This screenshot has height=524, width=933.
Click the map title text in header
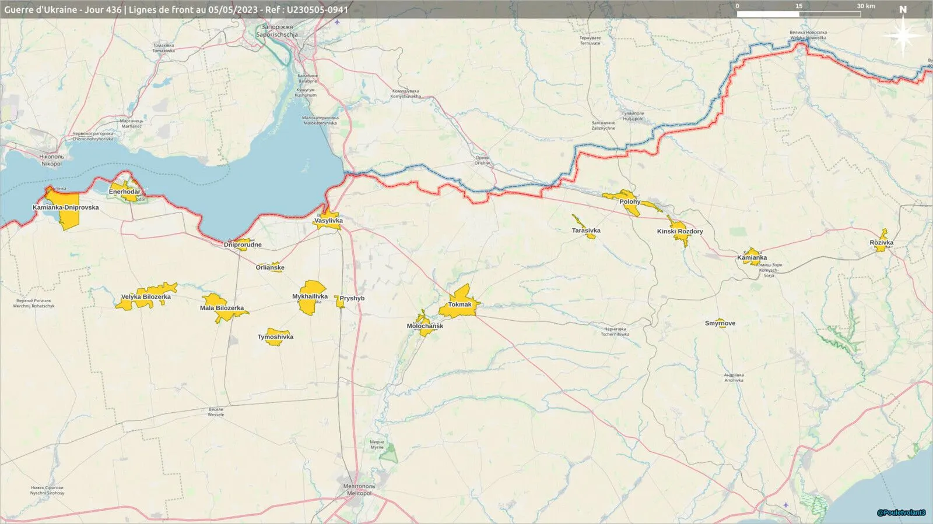176,9
